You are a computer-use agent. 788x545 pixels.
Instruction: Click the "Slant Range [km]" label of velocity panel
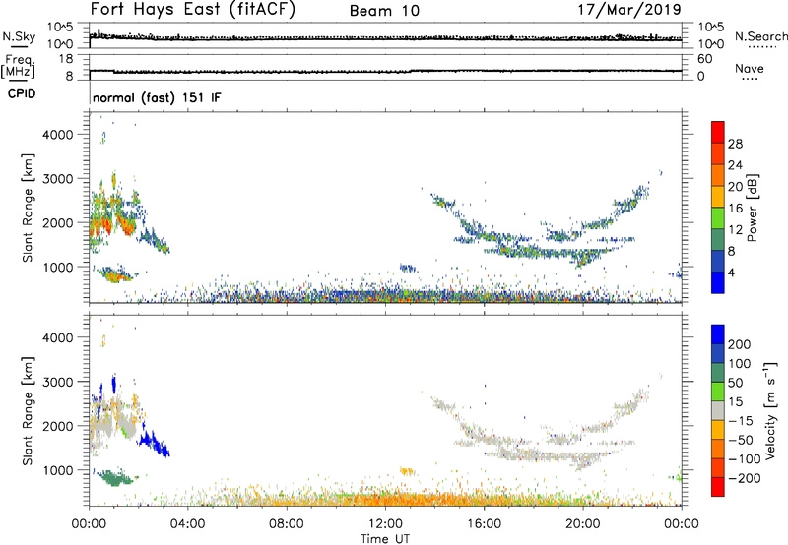pos(28,411)
